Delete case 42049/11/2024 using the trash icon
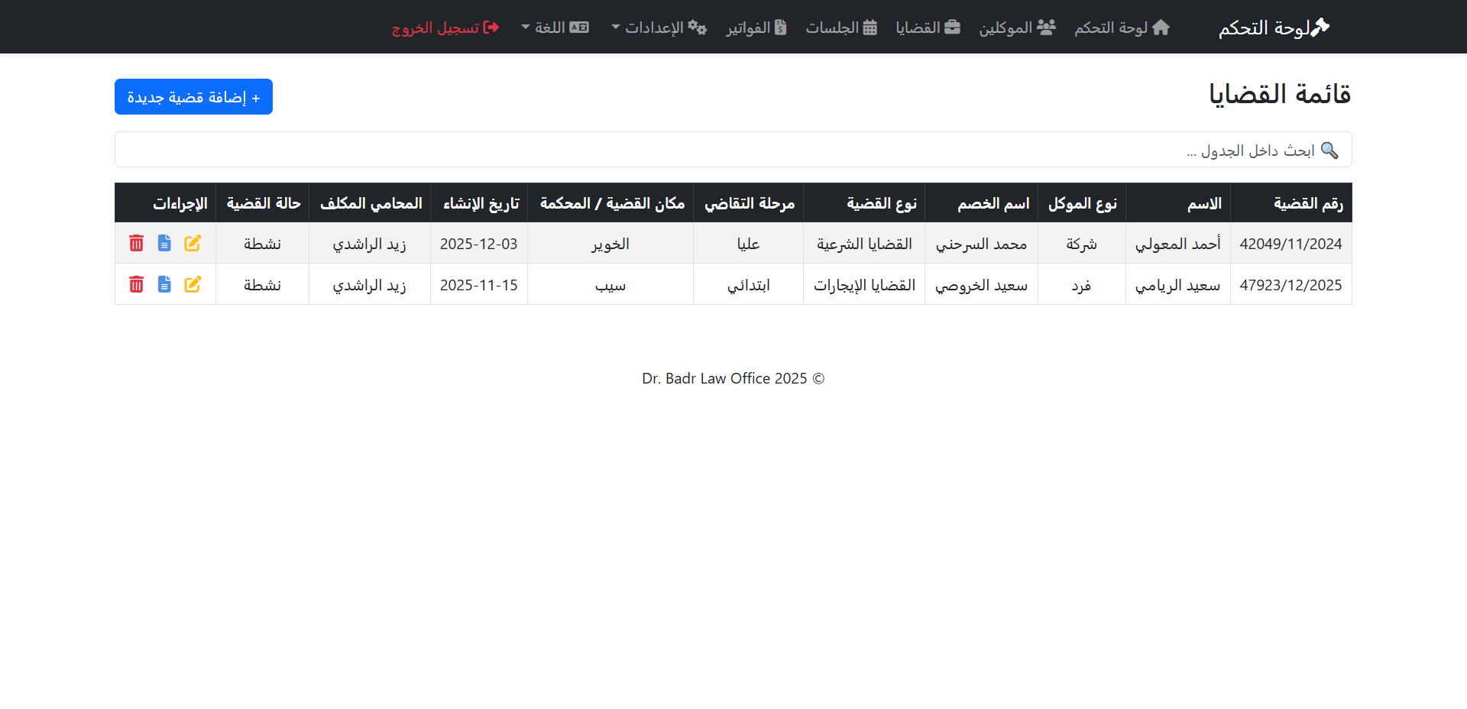Viewport: 1467px width, 709px height. (x=136, y=243)
